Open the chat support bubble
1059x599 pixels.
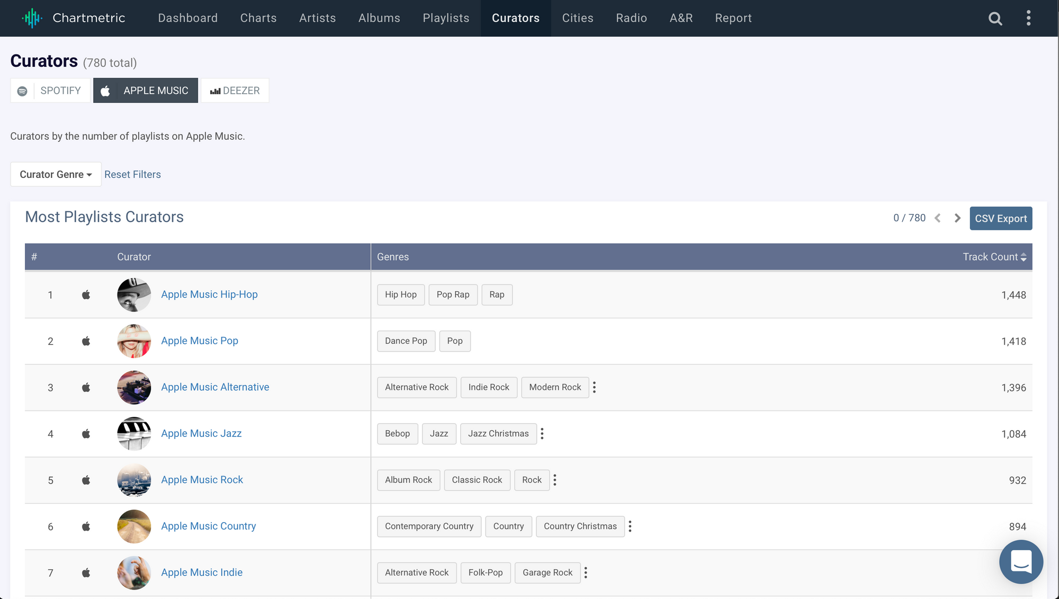(1021, 561)
